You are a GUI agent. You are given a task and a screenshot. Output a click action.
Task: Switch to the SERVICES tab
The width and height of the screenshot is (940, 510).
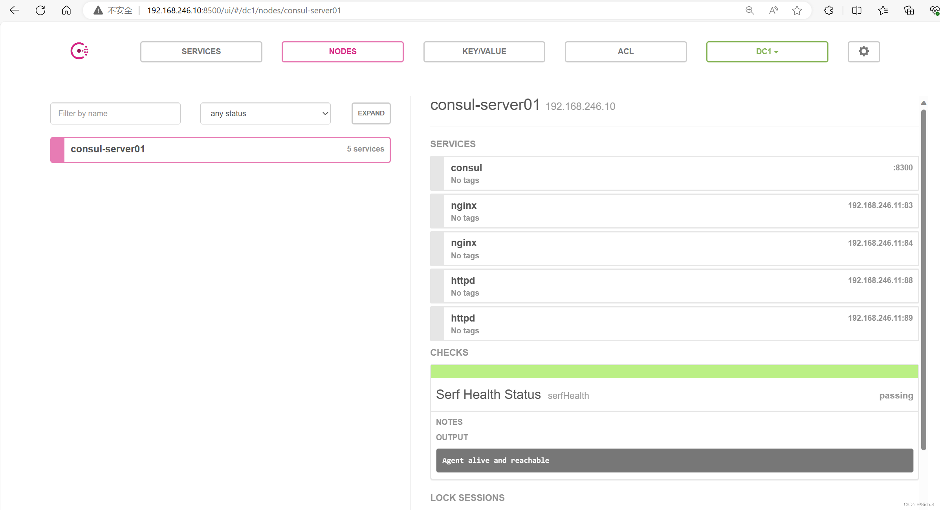click(x=201, y=51)
